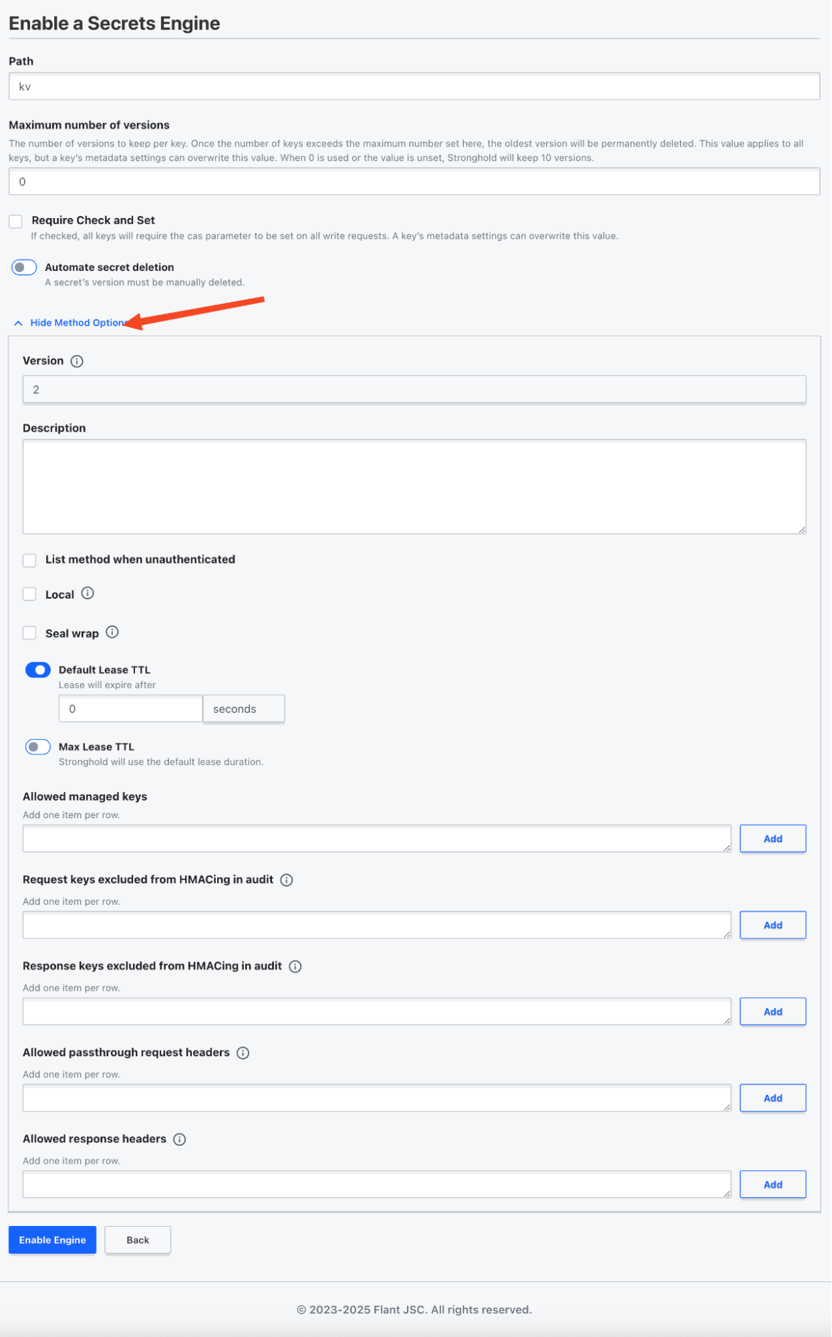Click the info icon beside Local

click(x=88, y=593)
